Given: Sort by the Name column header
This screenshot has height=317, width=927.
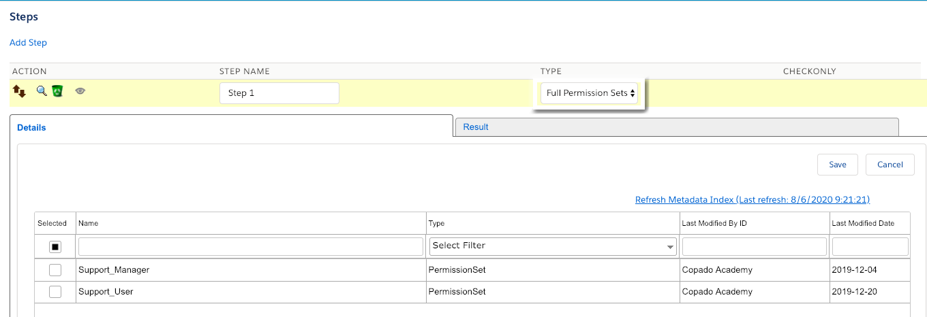Looking at the screenshot, I should click(x=251, y=223).
